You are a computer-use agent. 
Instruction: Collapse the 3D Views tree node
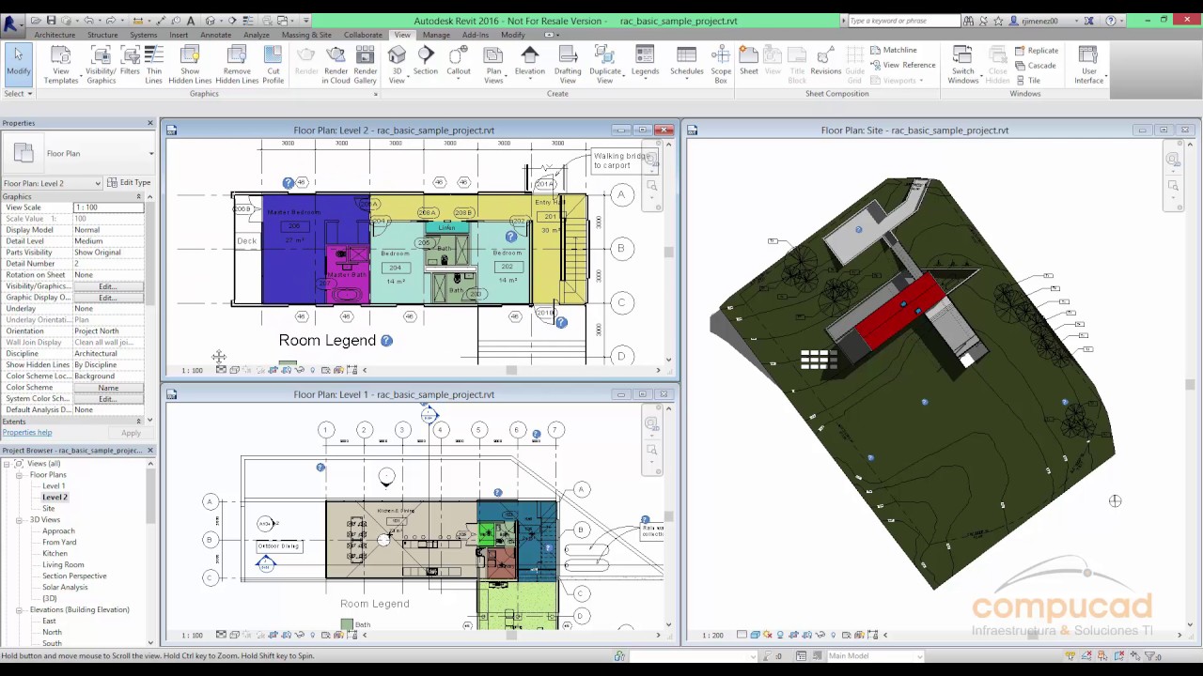point(19,520)
